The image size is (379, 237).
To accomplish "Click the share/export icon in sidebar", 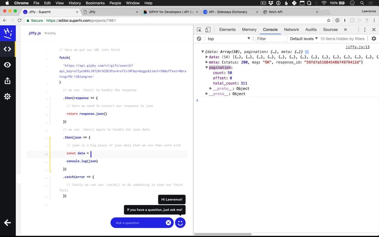I will pyautogui.click(x=7, y=81).
